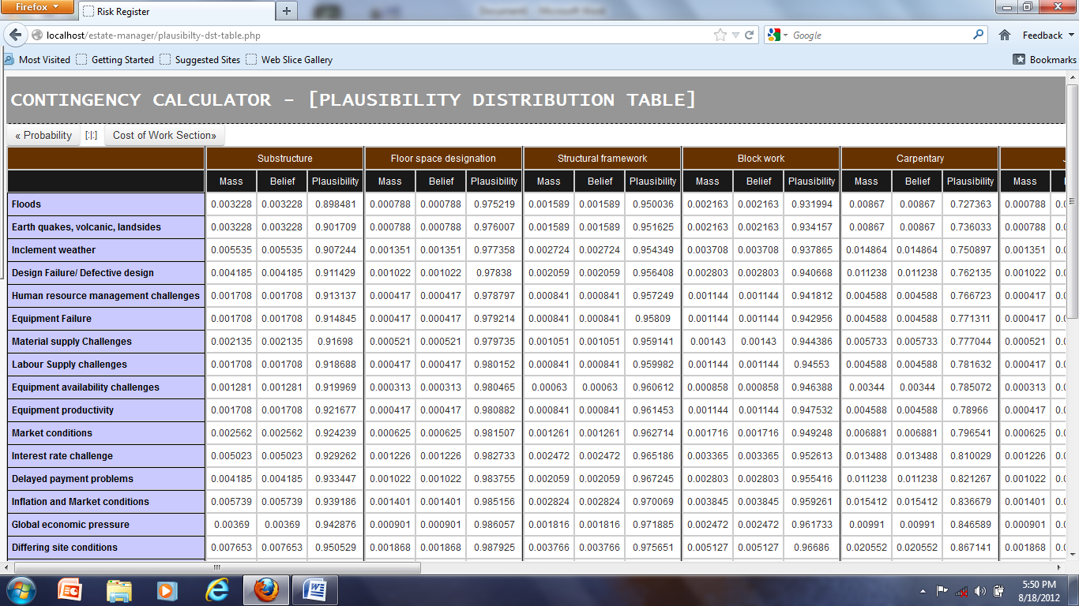Image resolution: width=1079 pixels, height=606 pixels.
Task: Show hidden system tray icons
Action: pos(923,591)
